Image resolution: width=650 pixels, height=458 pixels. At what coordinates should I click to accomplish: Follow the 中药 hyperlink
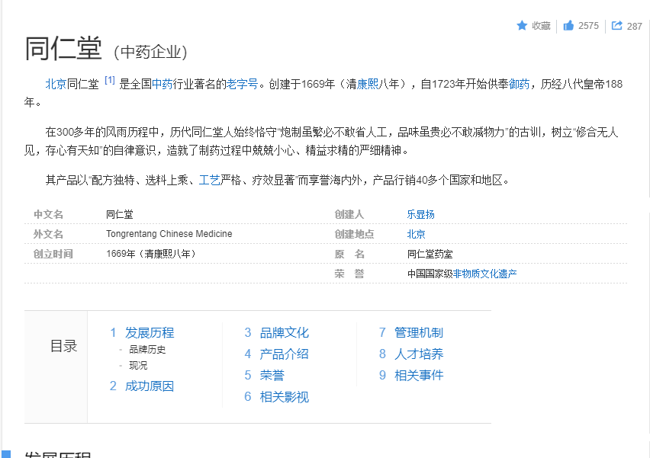[x=162, y=84]
